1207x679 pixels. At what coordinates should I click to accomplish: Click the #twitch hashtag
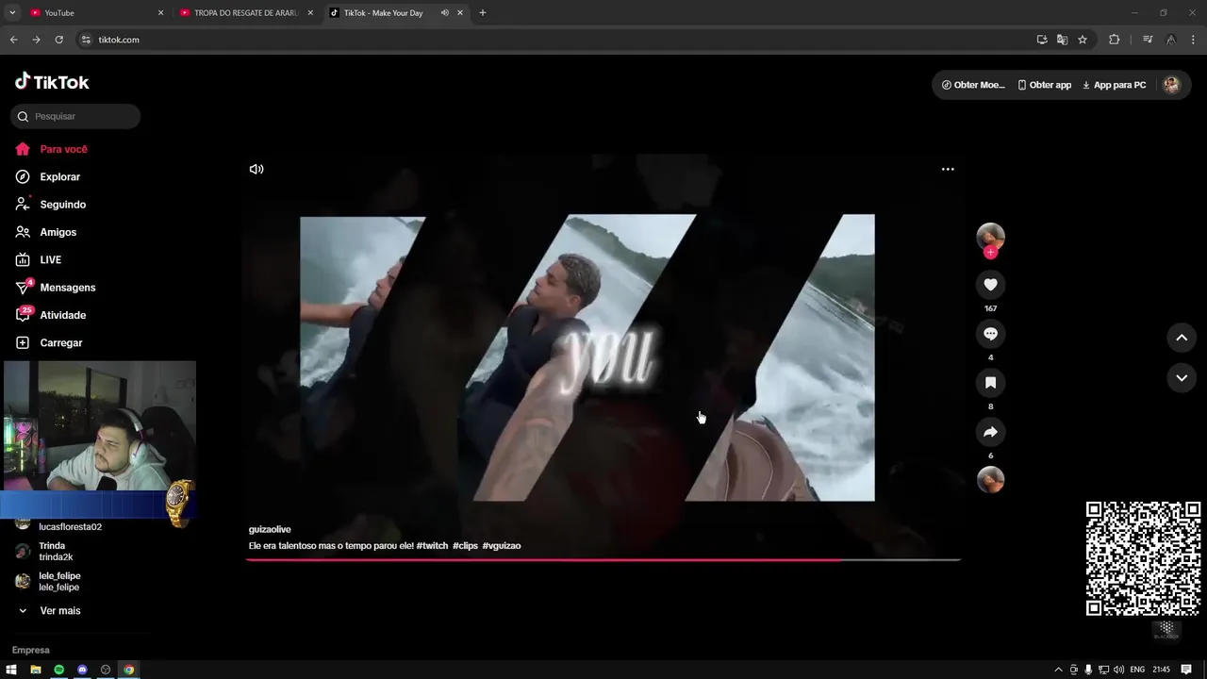point(432,546)
